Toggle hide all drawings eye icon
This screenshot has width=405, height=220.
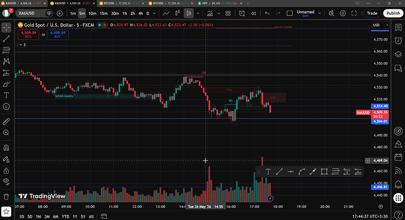6,181
